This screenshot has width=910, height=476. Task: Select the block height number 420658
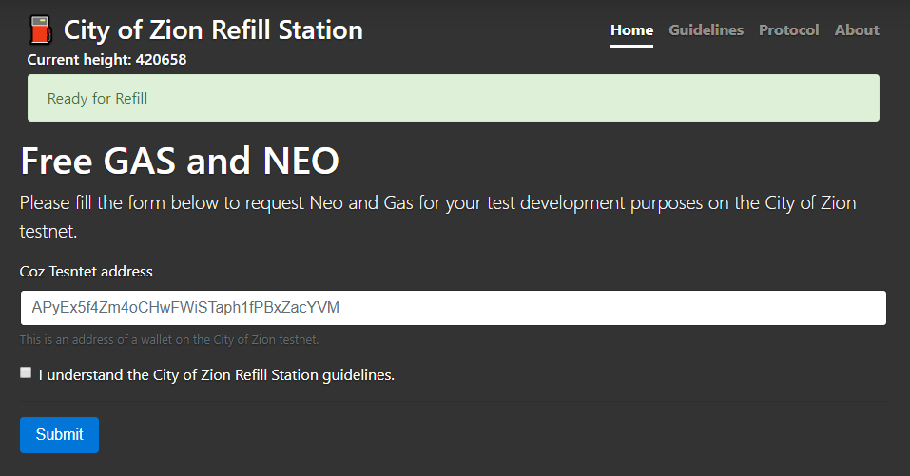[161, 60]
